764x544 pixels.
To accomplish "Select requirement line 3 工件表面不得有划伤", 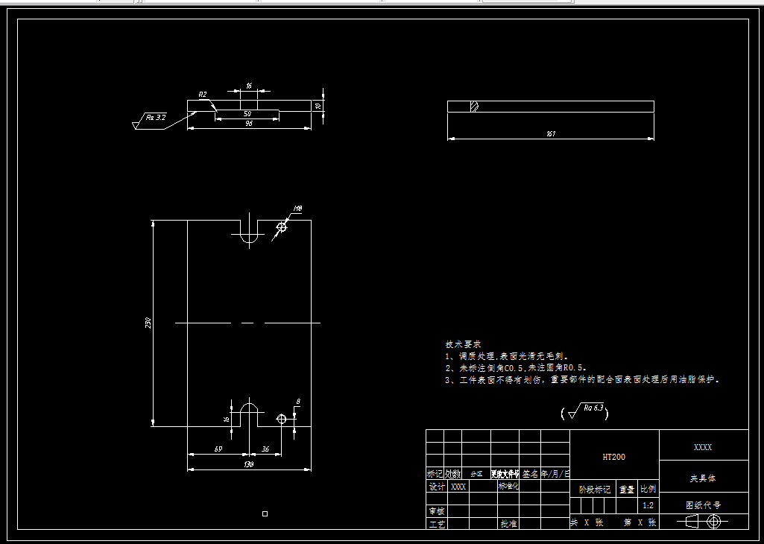I will (582, 380).
